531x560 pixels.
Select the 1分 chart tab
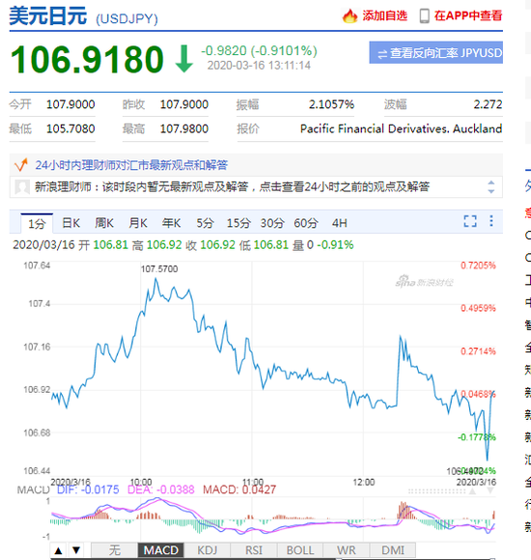37,224
